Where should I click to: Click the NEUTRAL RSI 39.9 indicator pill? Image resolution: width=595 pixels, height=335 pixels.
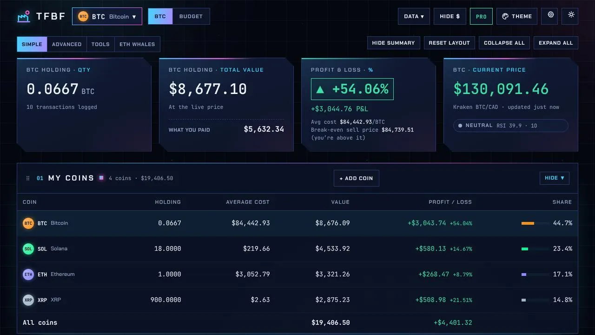click(x=510, y=126)
